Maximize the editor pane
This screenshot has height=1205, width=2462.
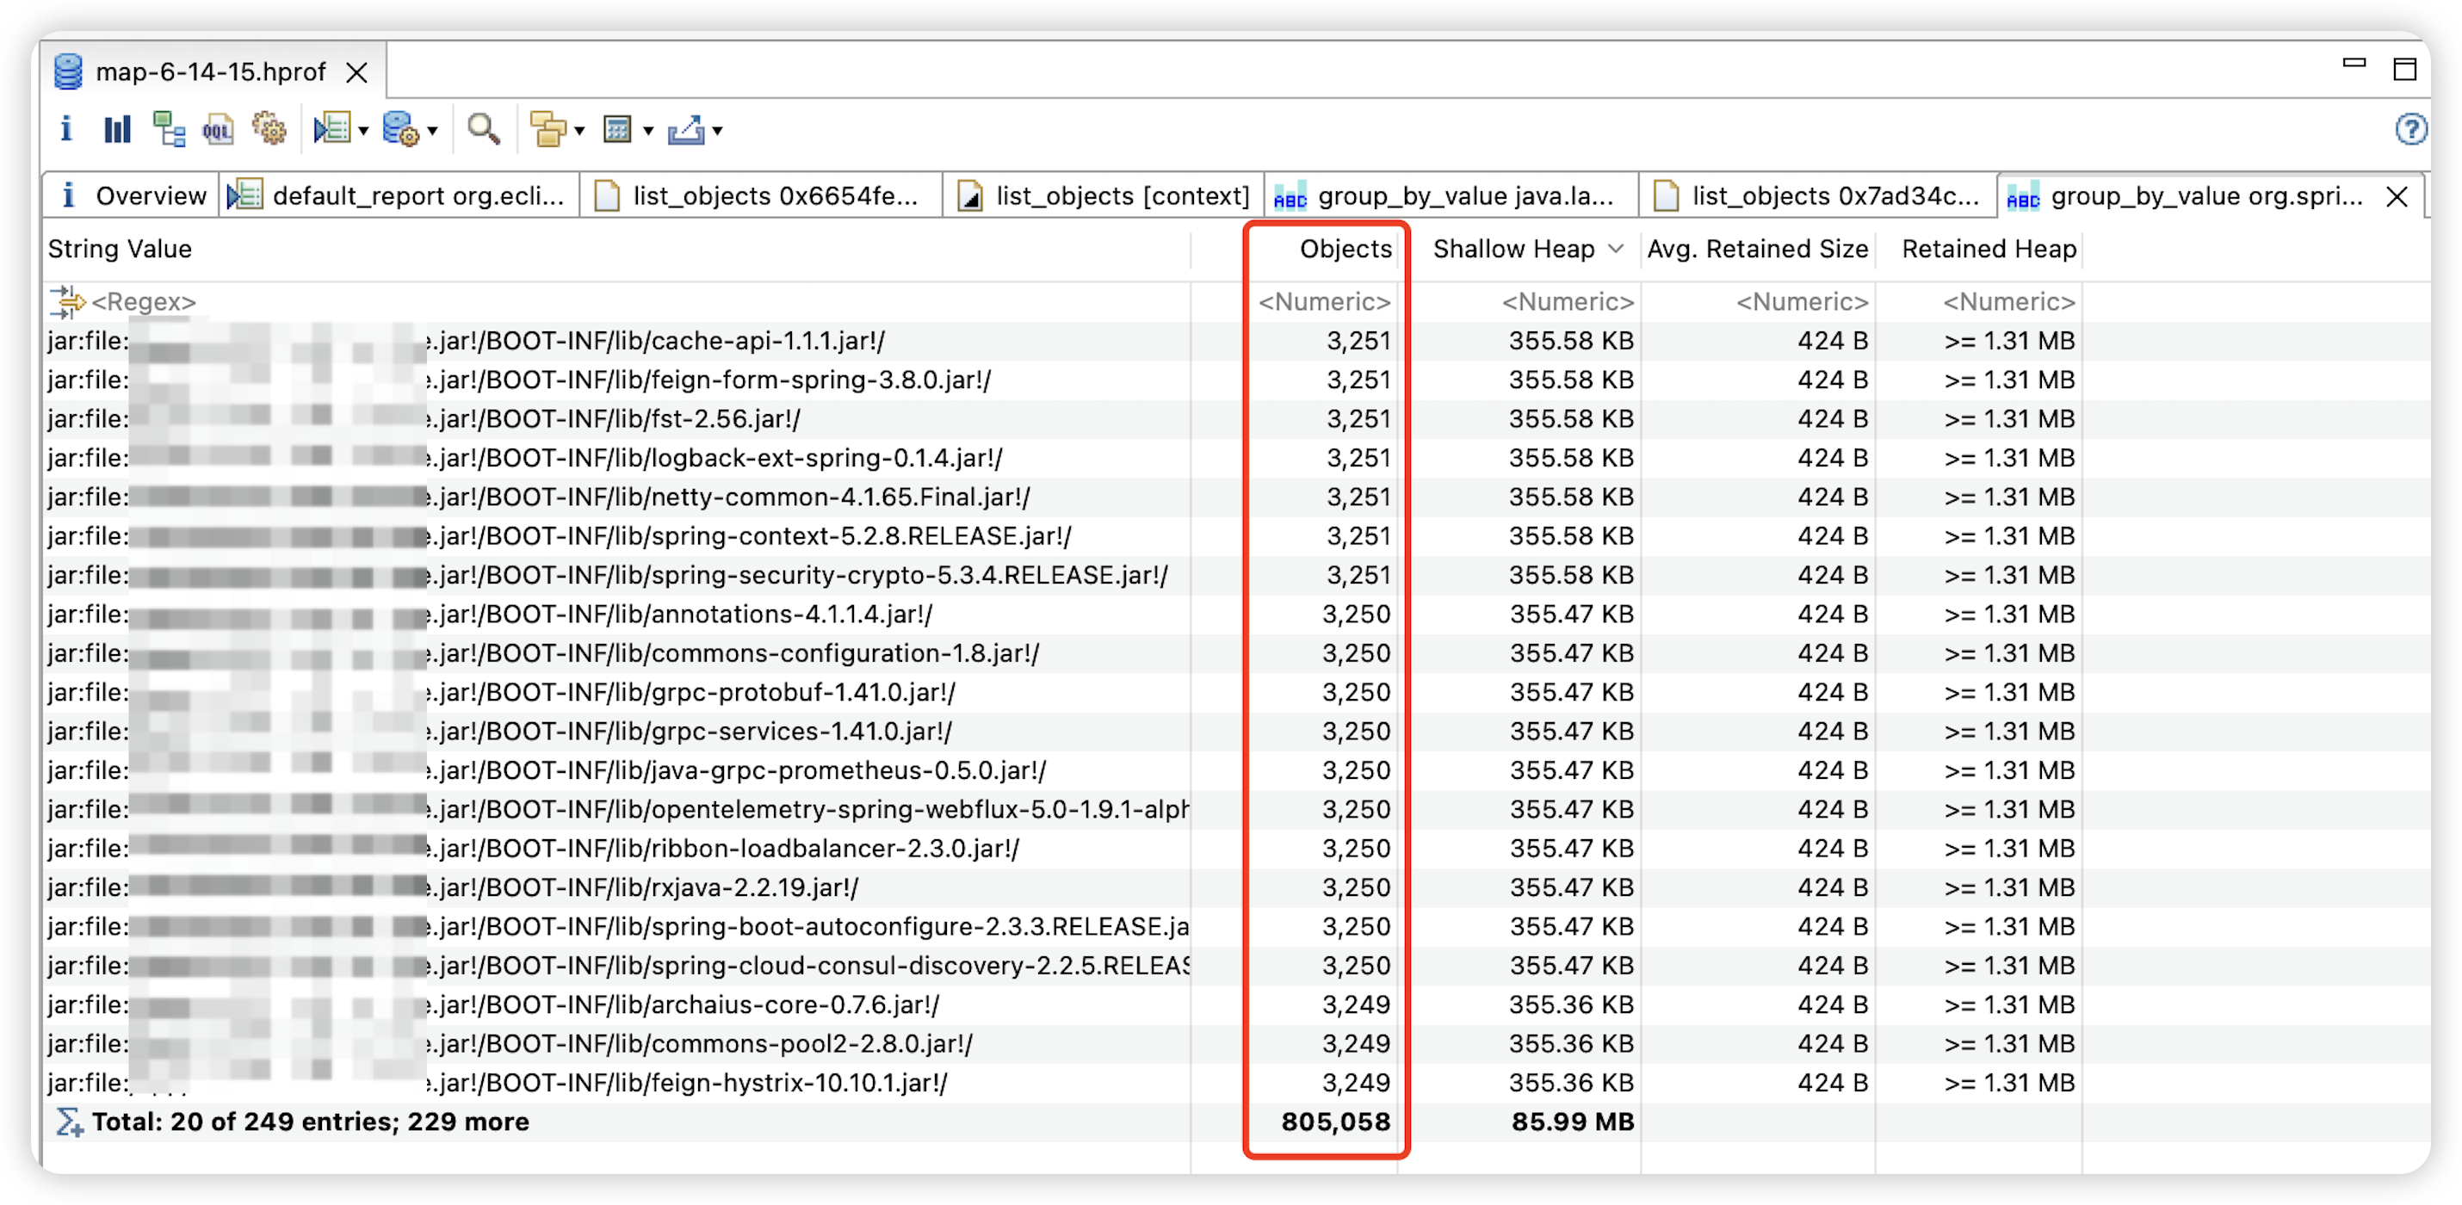[x=2404, y=69]
